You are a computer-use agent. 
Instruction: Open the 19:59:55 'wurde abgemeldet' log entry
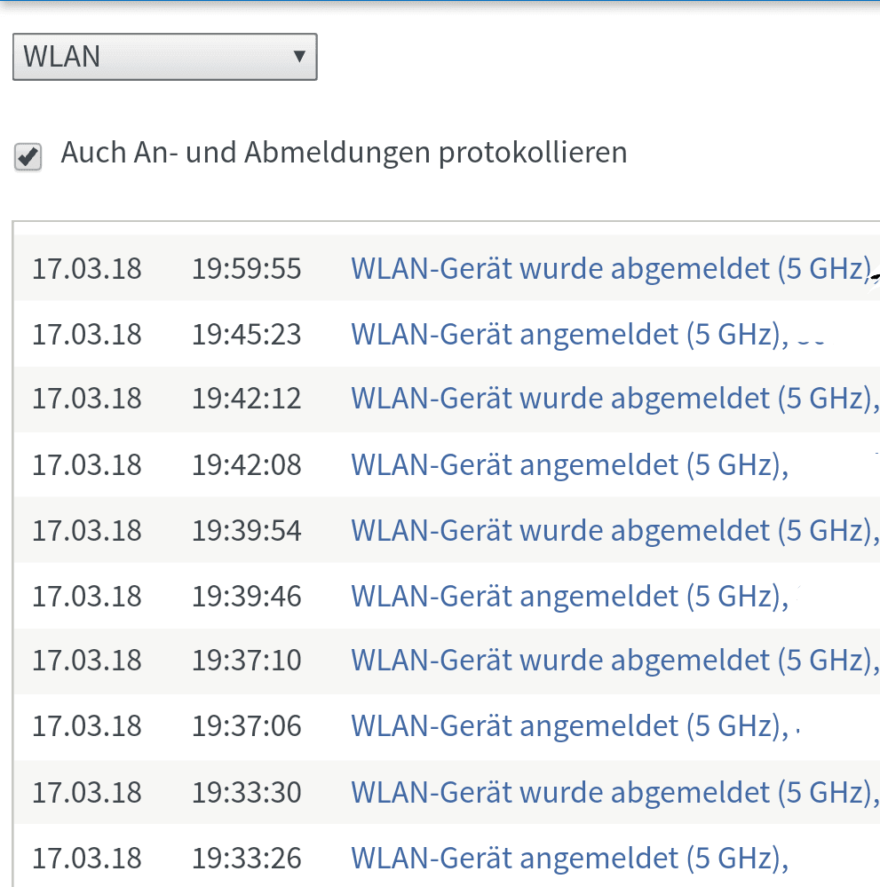[x=614, y=268]
